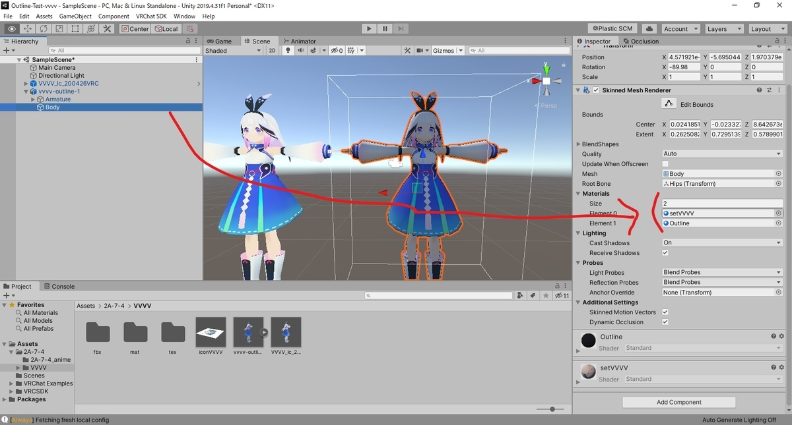Toggle Skinned Mesh Renderer enabled checkbox
The width and height of the screenshot is (792, 425).
coord(596,90)
